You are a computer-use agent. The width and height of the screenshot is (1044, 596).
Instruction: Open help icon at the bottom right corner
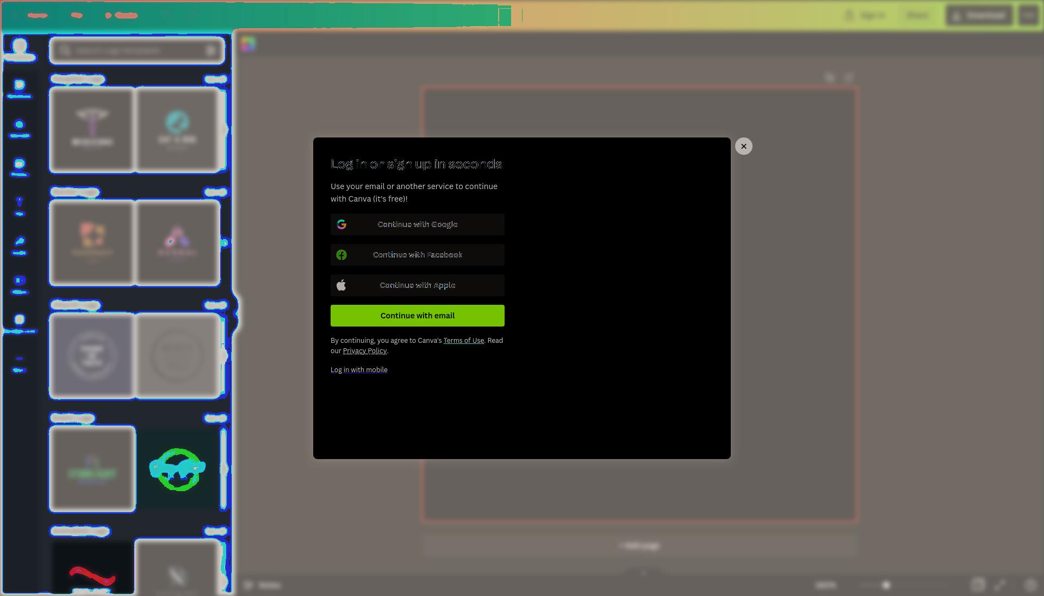point(1030,585)
